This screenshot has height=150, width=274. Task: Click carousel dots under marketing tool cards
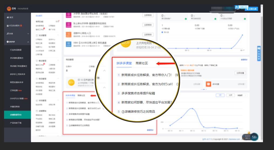click(204, 89)
